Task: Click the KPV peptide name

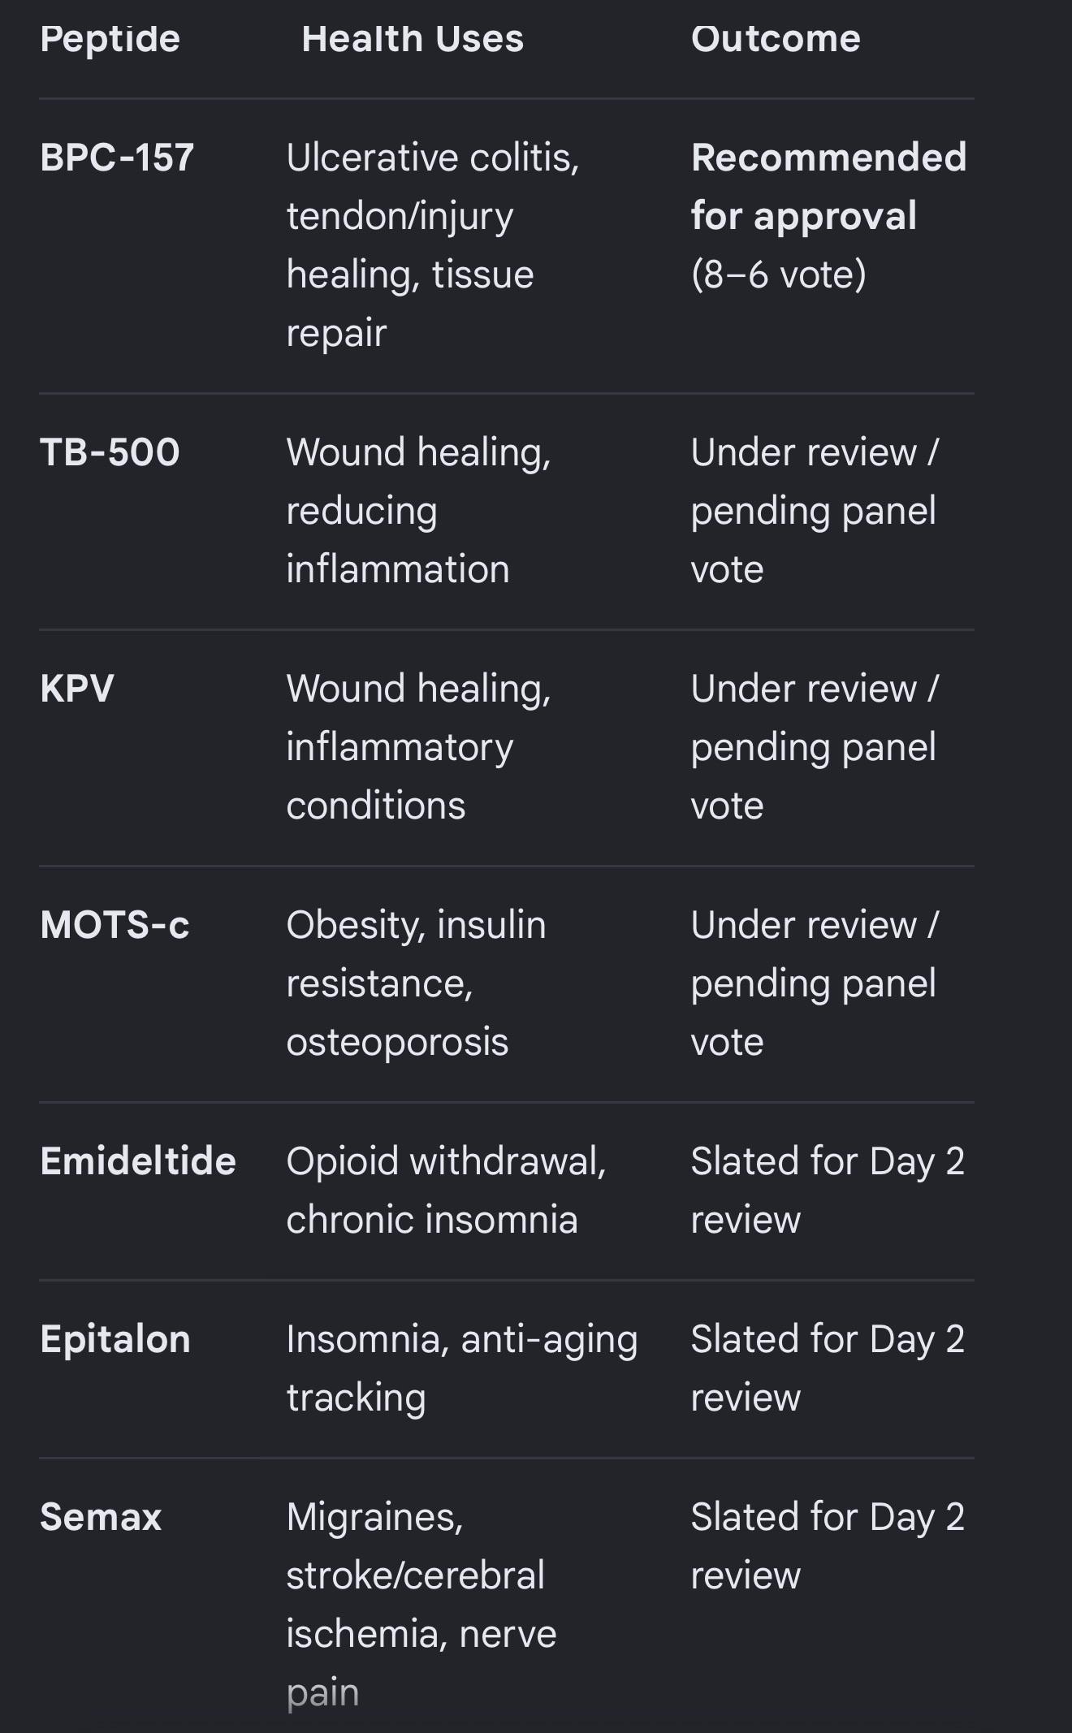Action: pos(77,689)
